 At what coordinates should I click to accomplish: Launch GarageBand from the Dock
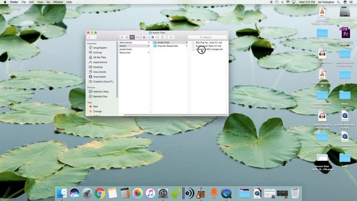(x=201, y=193)
